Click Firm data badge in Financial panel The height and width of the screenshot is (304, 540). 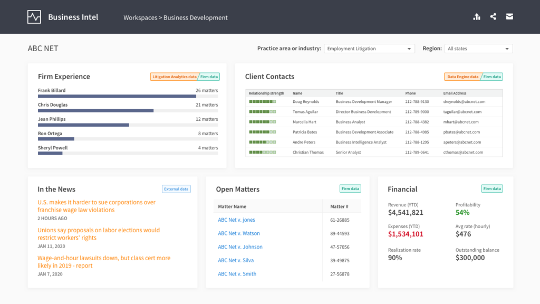click(x=492, y=189)
